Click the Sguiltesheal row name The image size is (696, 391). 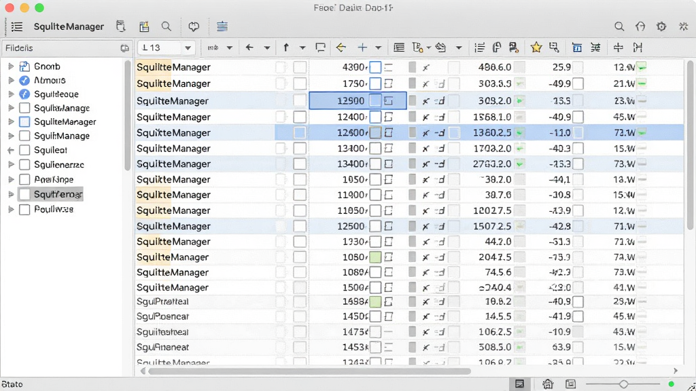[162, 332]
